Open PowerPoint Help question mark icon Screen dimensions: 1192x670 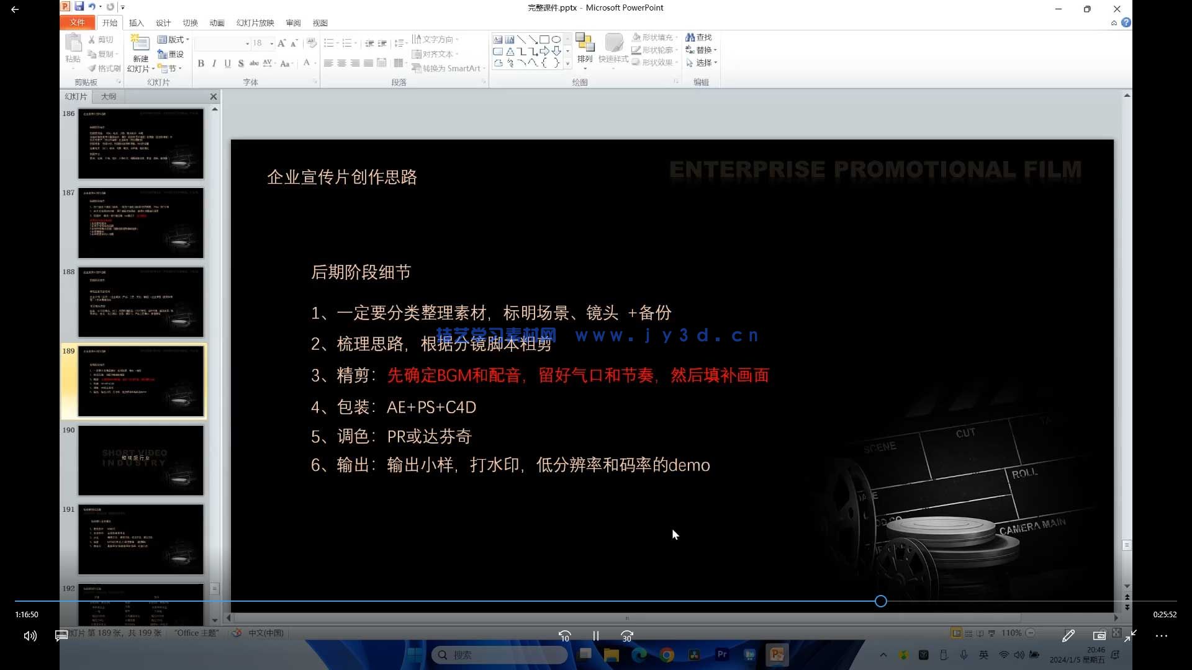click(1126, 22)
